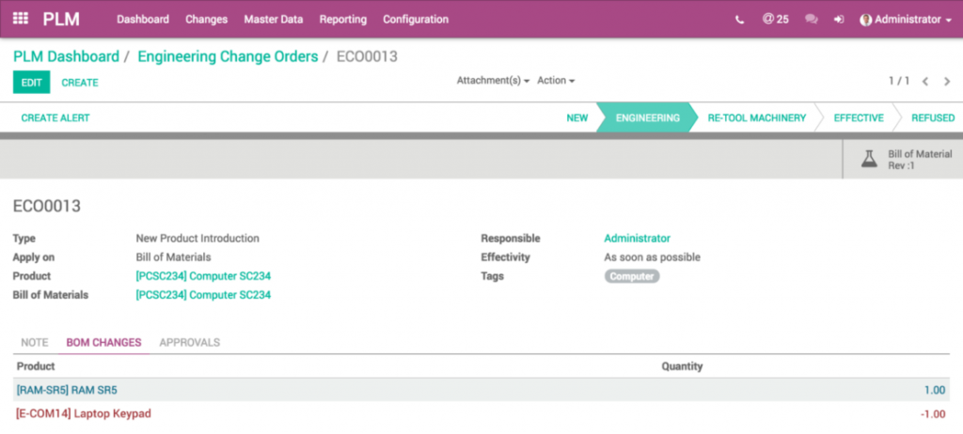
Task: Click the Computer tag badge
Action: point(632,276)
